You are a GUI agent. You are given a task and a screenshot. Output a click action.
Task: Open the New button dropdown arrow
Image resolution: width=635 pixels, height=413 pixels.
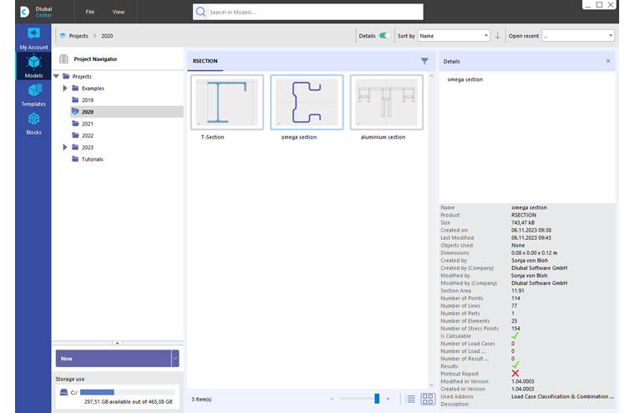175,359
